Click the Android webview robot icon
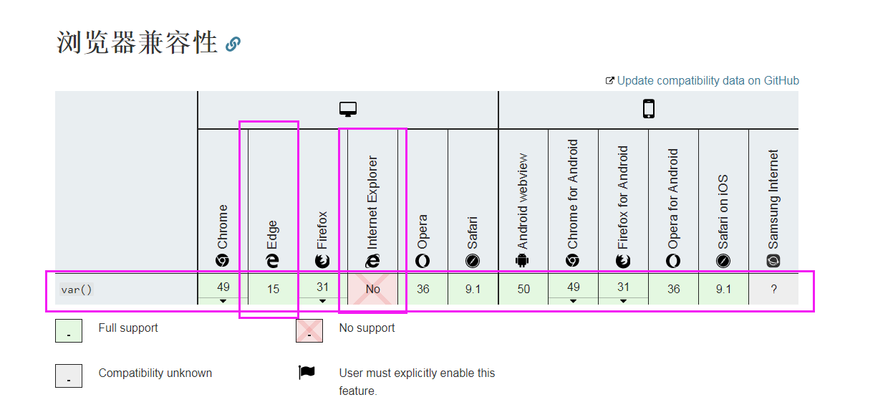893x420 pixels. coord(523,261)
